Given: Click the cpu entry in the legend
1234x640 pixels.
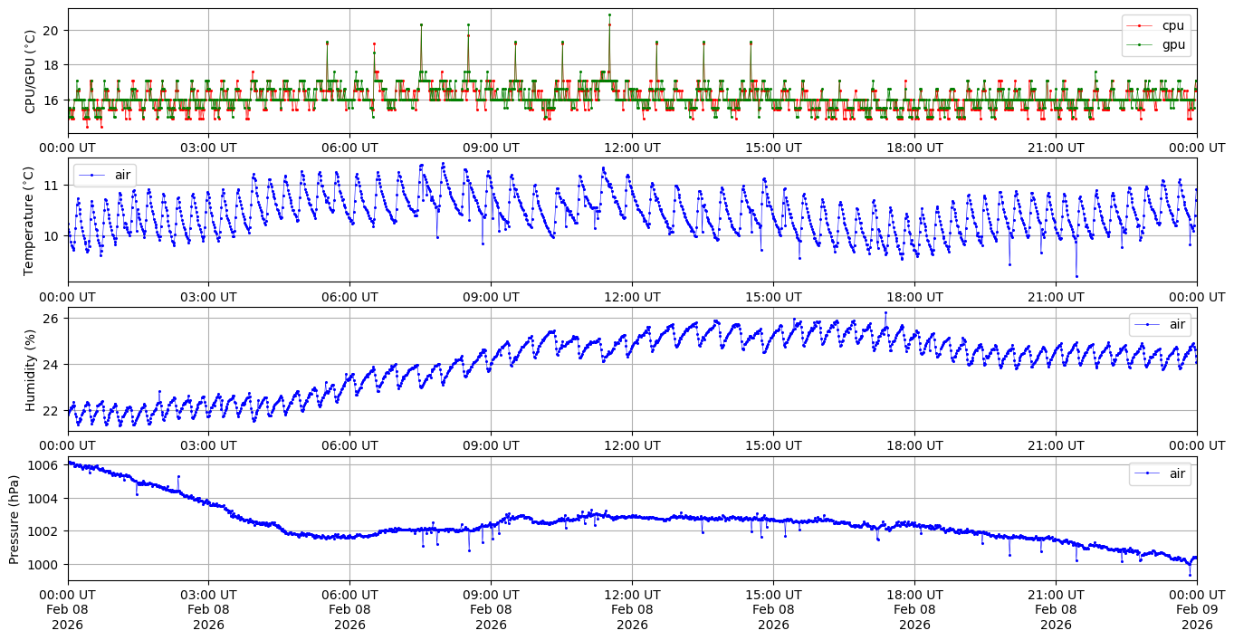Looking at the screenshot, I should tap(1172, 25).
